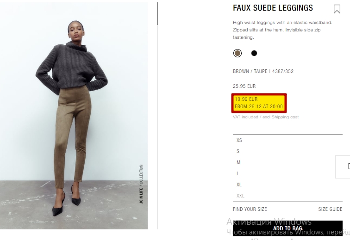Open the Size Guide link
The width and height of the screenshot is (350, 240).
click(x=330, y=209)
